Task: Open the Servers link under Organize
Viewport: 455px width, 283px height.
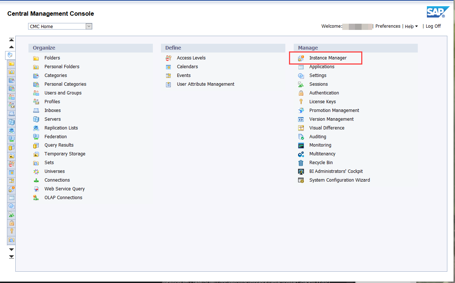Action: 53,119
